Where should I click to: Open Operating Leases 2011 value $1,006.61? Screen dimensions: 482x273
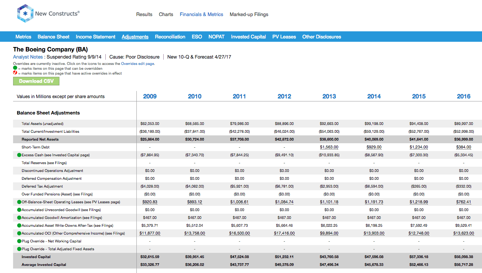240,202
